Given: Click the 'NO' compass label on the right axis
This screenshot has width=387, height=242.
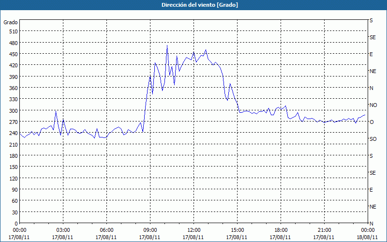Looking at the screenshot, I should (x=373, y=105).
